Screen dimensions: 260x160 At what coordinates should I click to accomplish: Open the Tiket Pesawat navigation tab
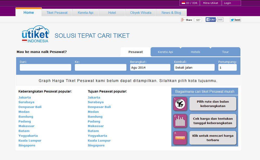coord(57,12)
